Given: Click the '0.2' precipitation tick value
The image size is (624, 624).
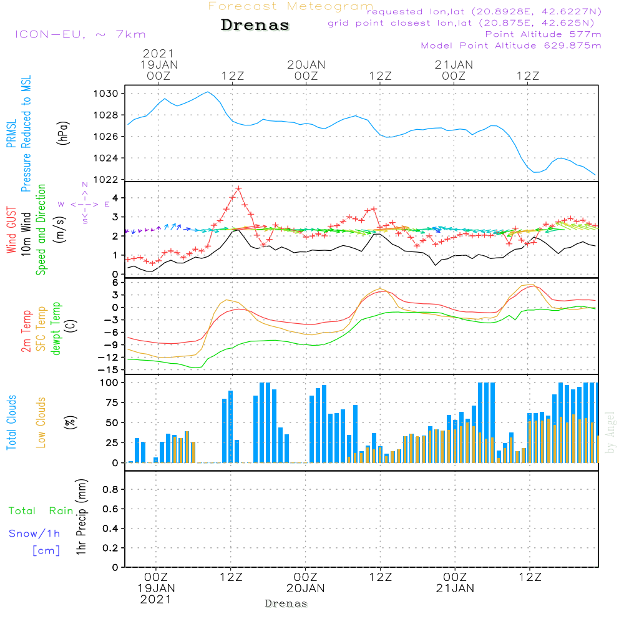Looking at the screenshot, I should click(110, 548).
